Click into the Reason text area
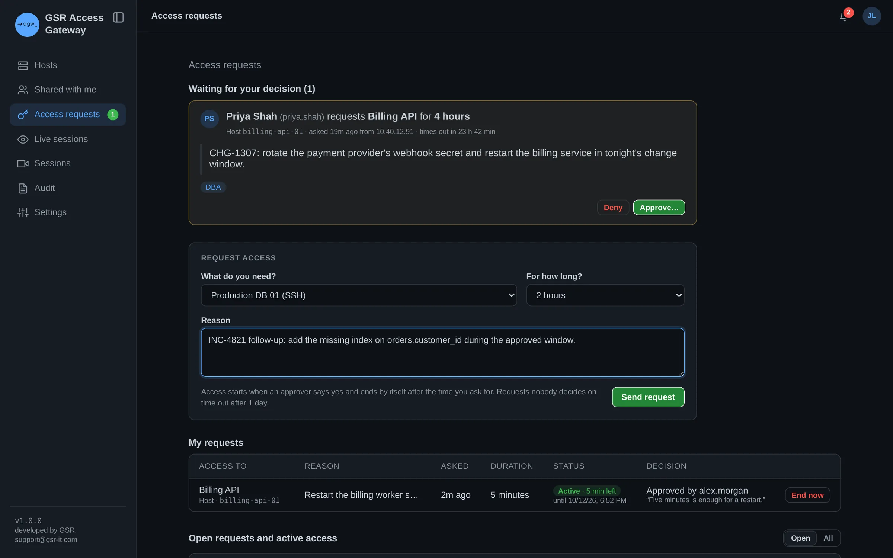This screenshot has width=893, height=558. [x=442, y=352]
